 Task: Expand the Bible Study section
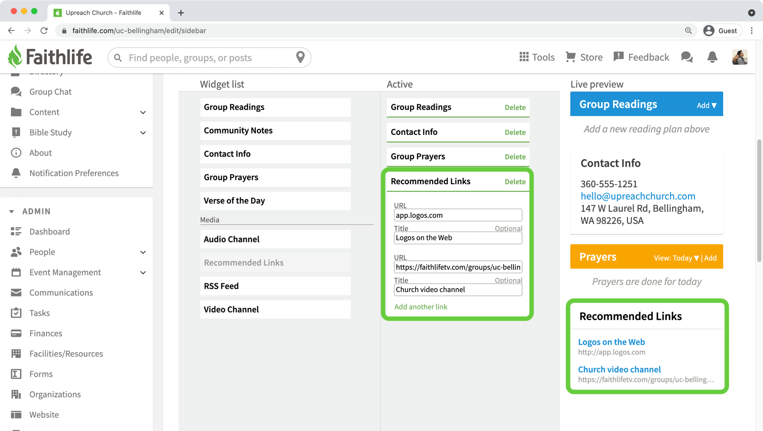[143, 133]
